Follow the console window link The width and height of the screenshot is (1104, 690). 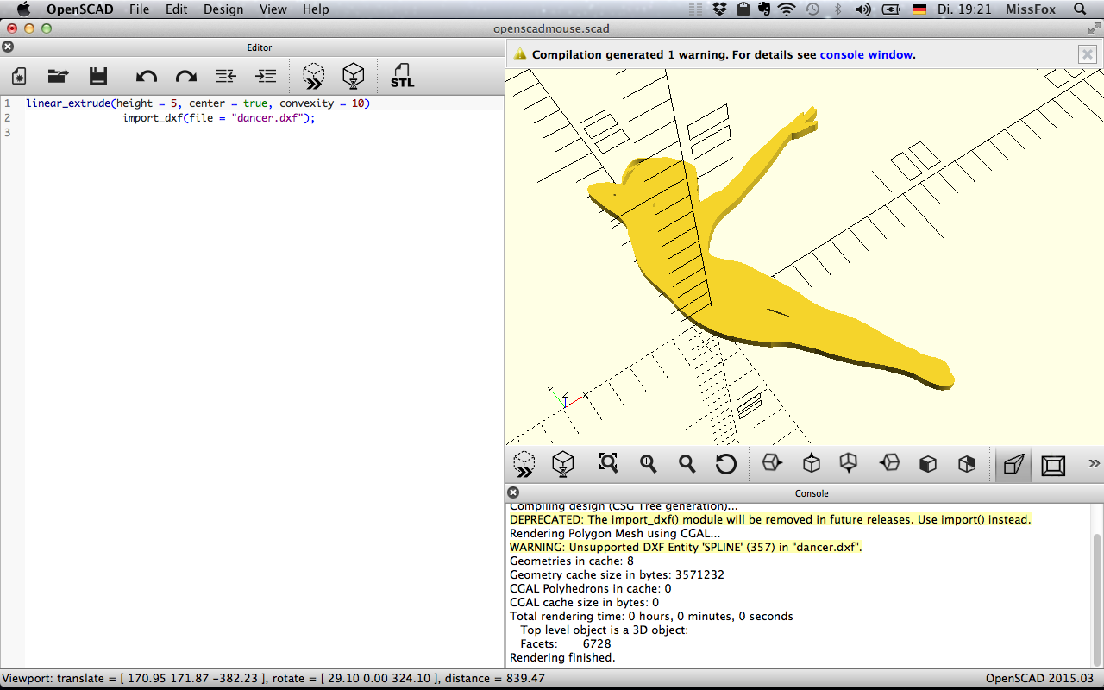point(866,54)
